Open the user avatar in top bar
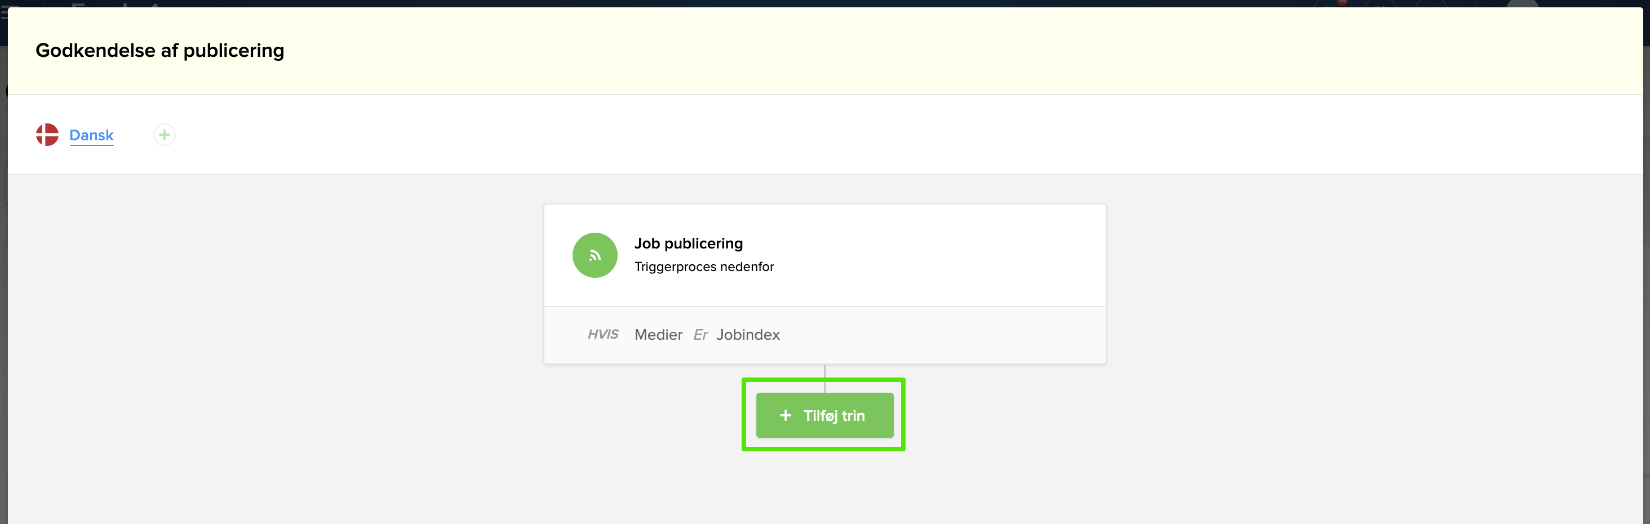 click(x=1522, y=3)
